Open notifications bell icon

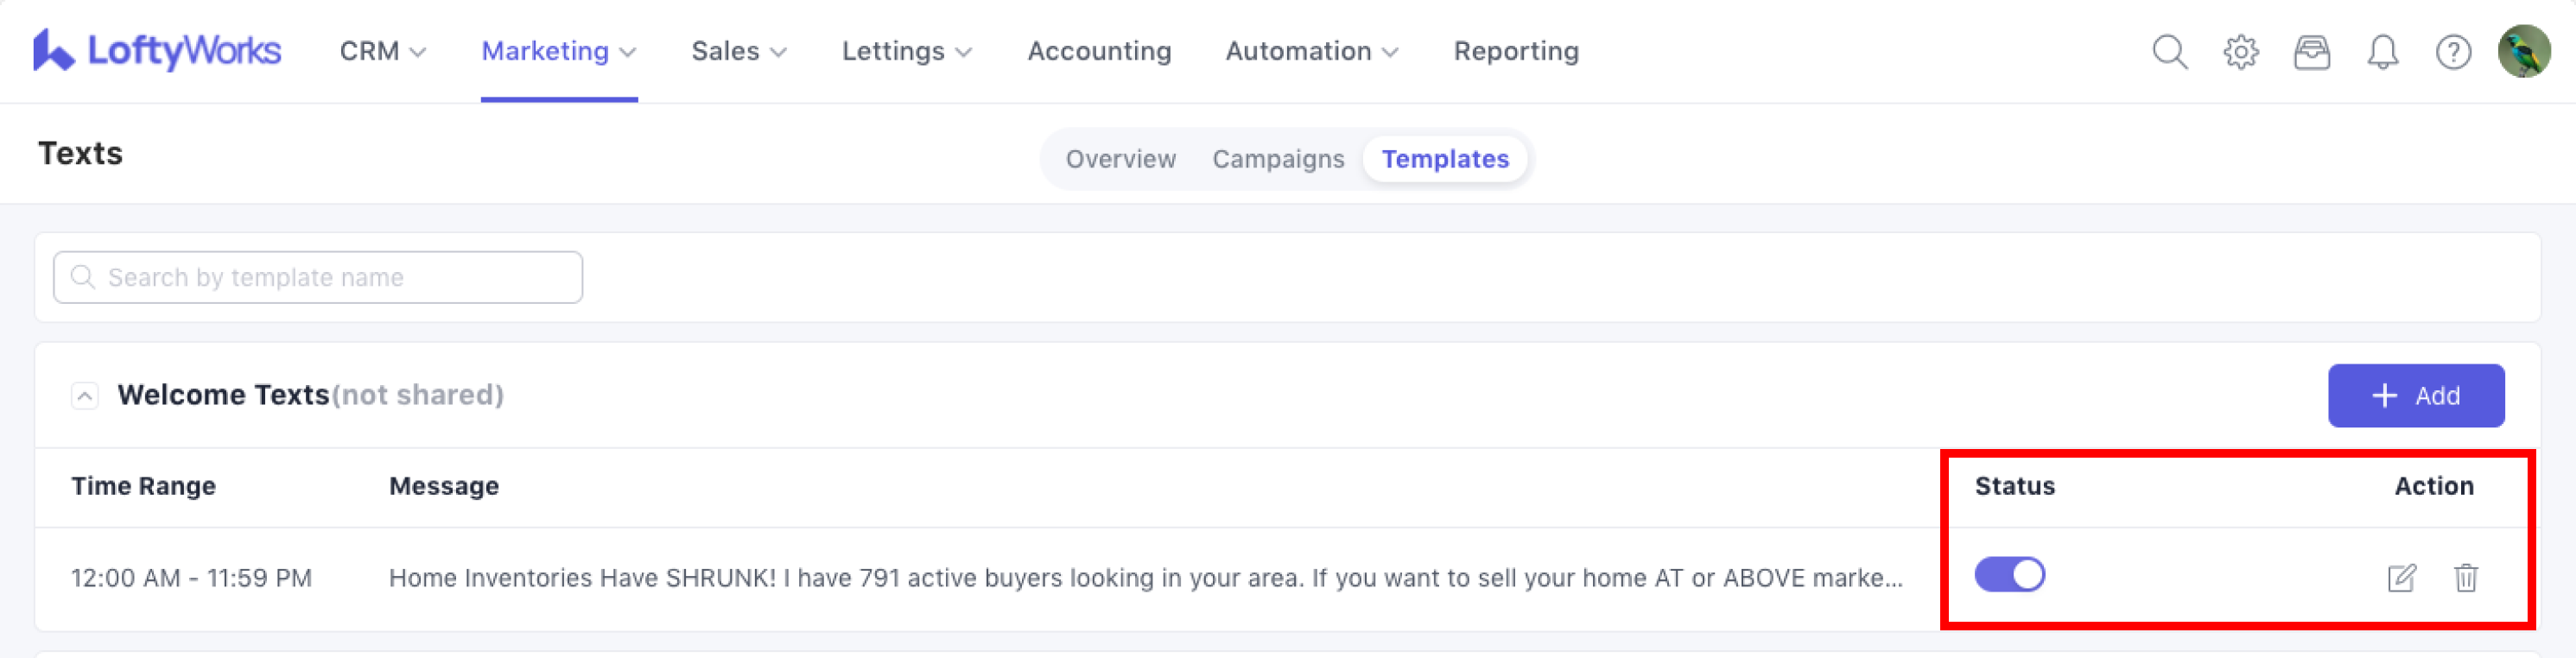(2382, 51)
